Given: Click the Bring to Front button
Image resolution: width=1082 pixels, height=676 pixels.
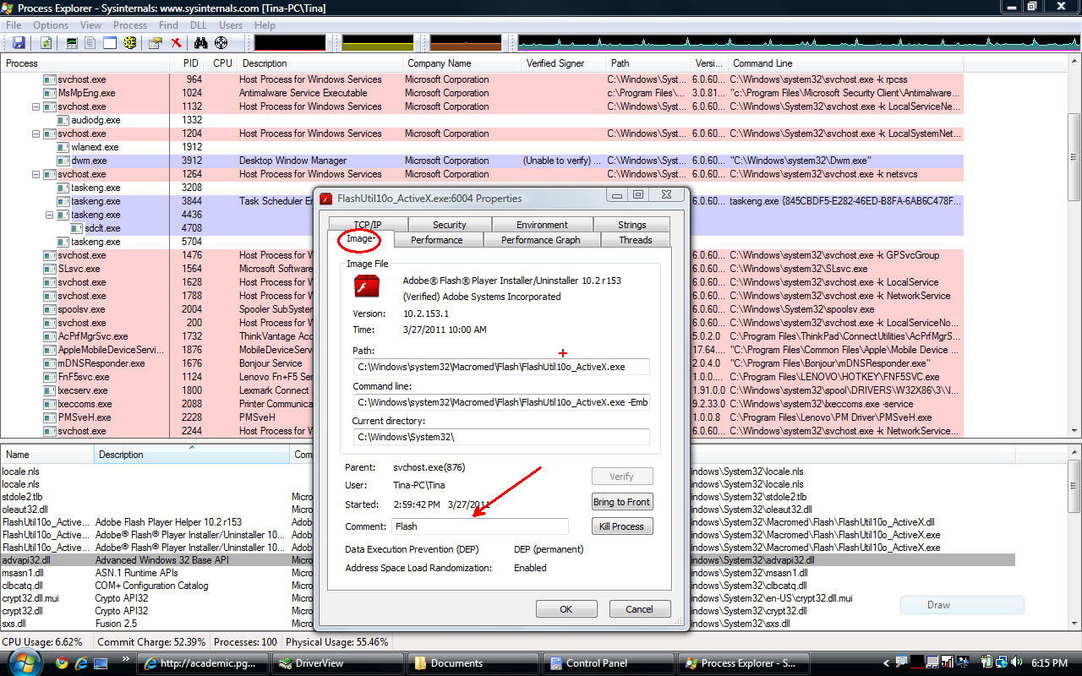Looking at the screenshot, I should 622,501.
